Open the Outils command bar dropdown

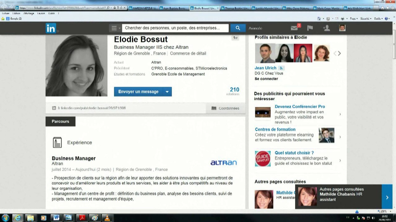coord(378,19)
